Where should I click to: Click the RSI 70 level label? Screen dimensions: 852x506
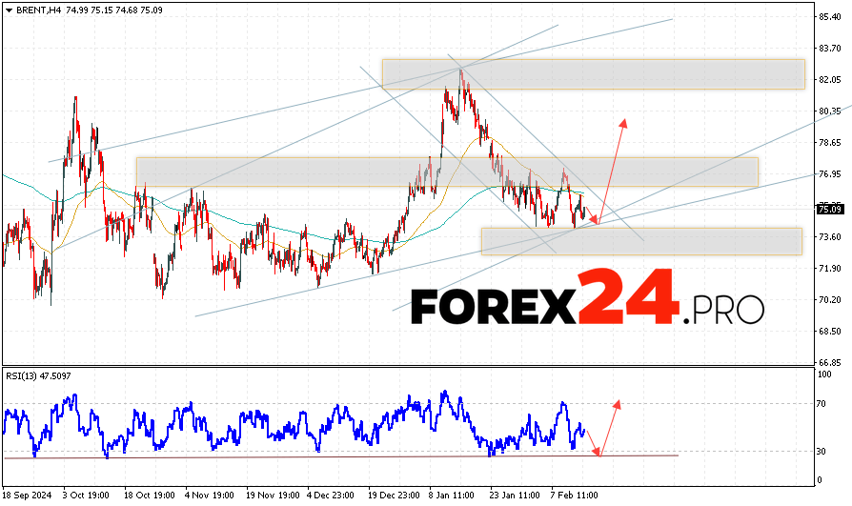(x=822, y=404)
